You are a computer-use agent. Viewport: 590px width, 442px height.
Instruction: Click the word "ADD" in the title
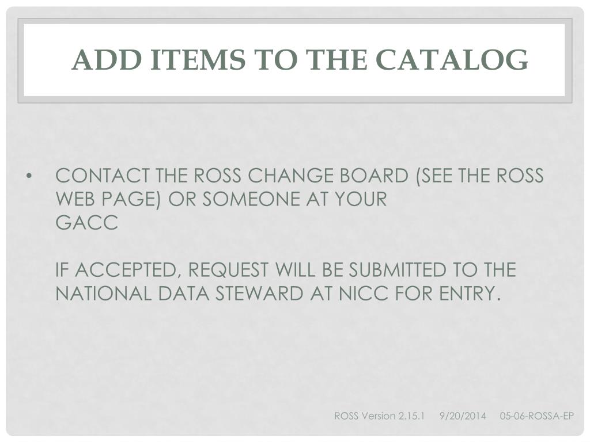click(107, 59)
